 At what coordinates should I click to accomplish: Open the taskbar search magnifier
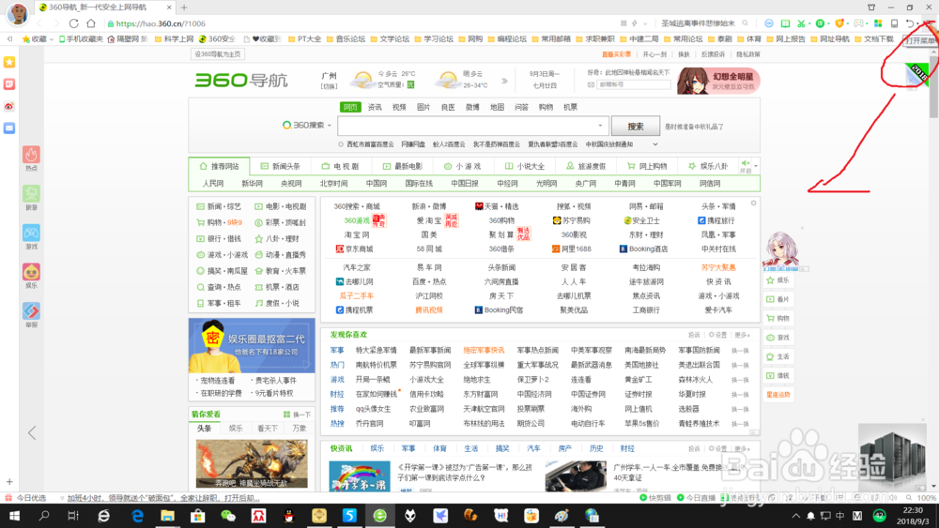[44, 516]
